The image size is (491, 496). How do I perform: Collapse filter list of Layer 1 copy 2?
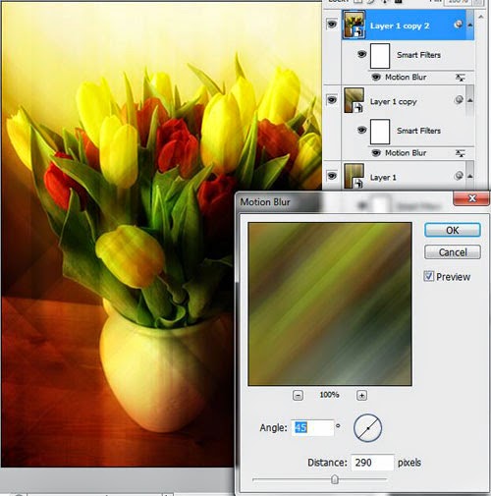point(470,25)
